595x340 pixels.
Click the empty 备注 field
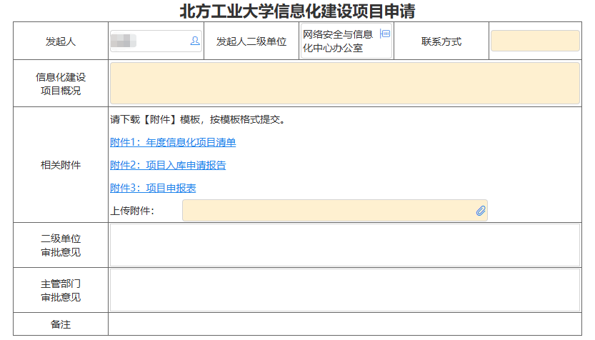(x=344, y=324)
